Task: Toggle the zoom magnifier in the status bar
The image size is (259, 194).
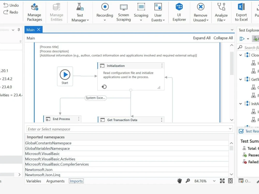Action: [188, 181]
